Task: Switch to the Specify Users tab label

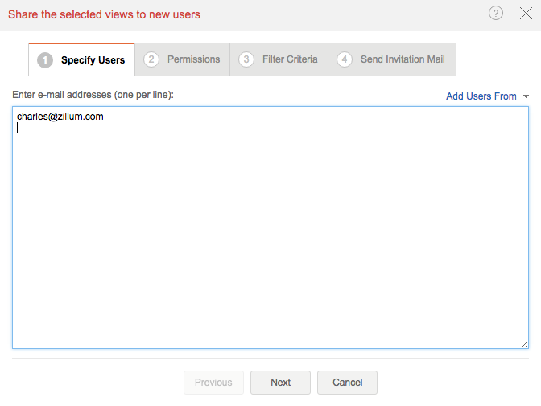Action: point(93,60)
